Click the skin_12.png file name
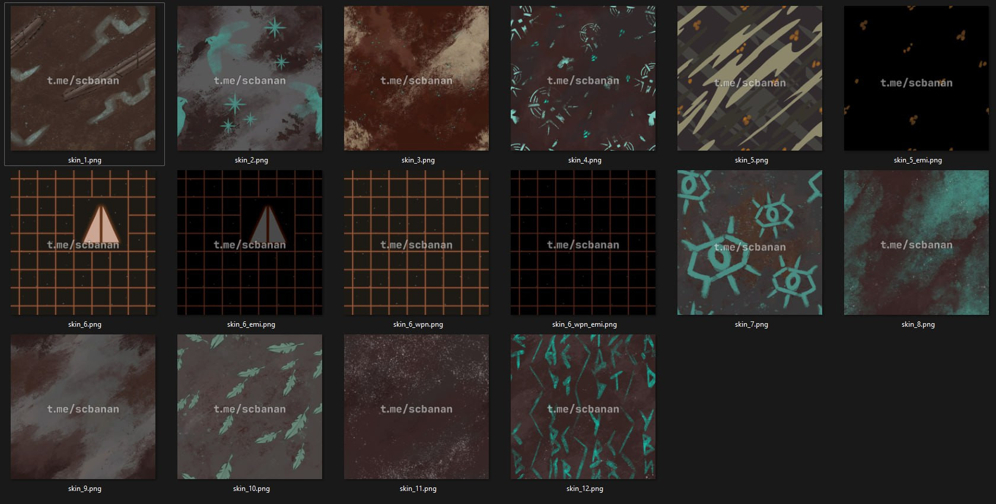The height and width of the screenshot is (504, 996). 585,489
